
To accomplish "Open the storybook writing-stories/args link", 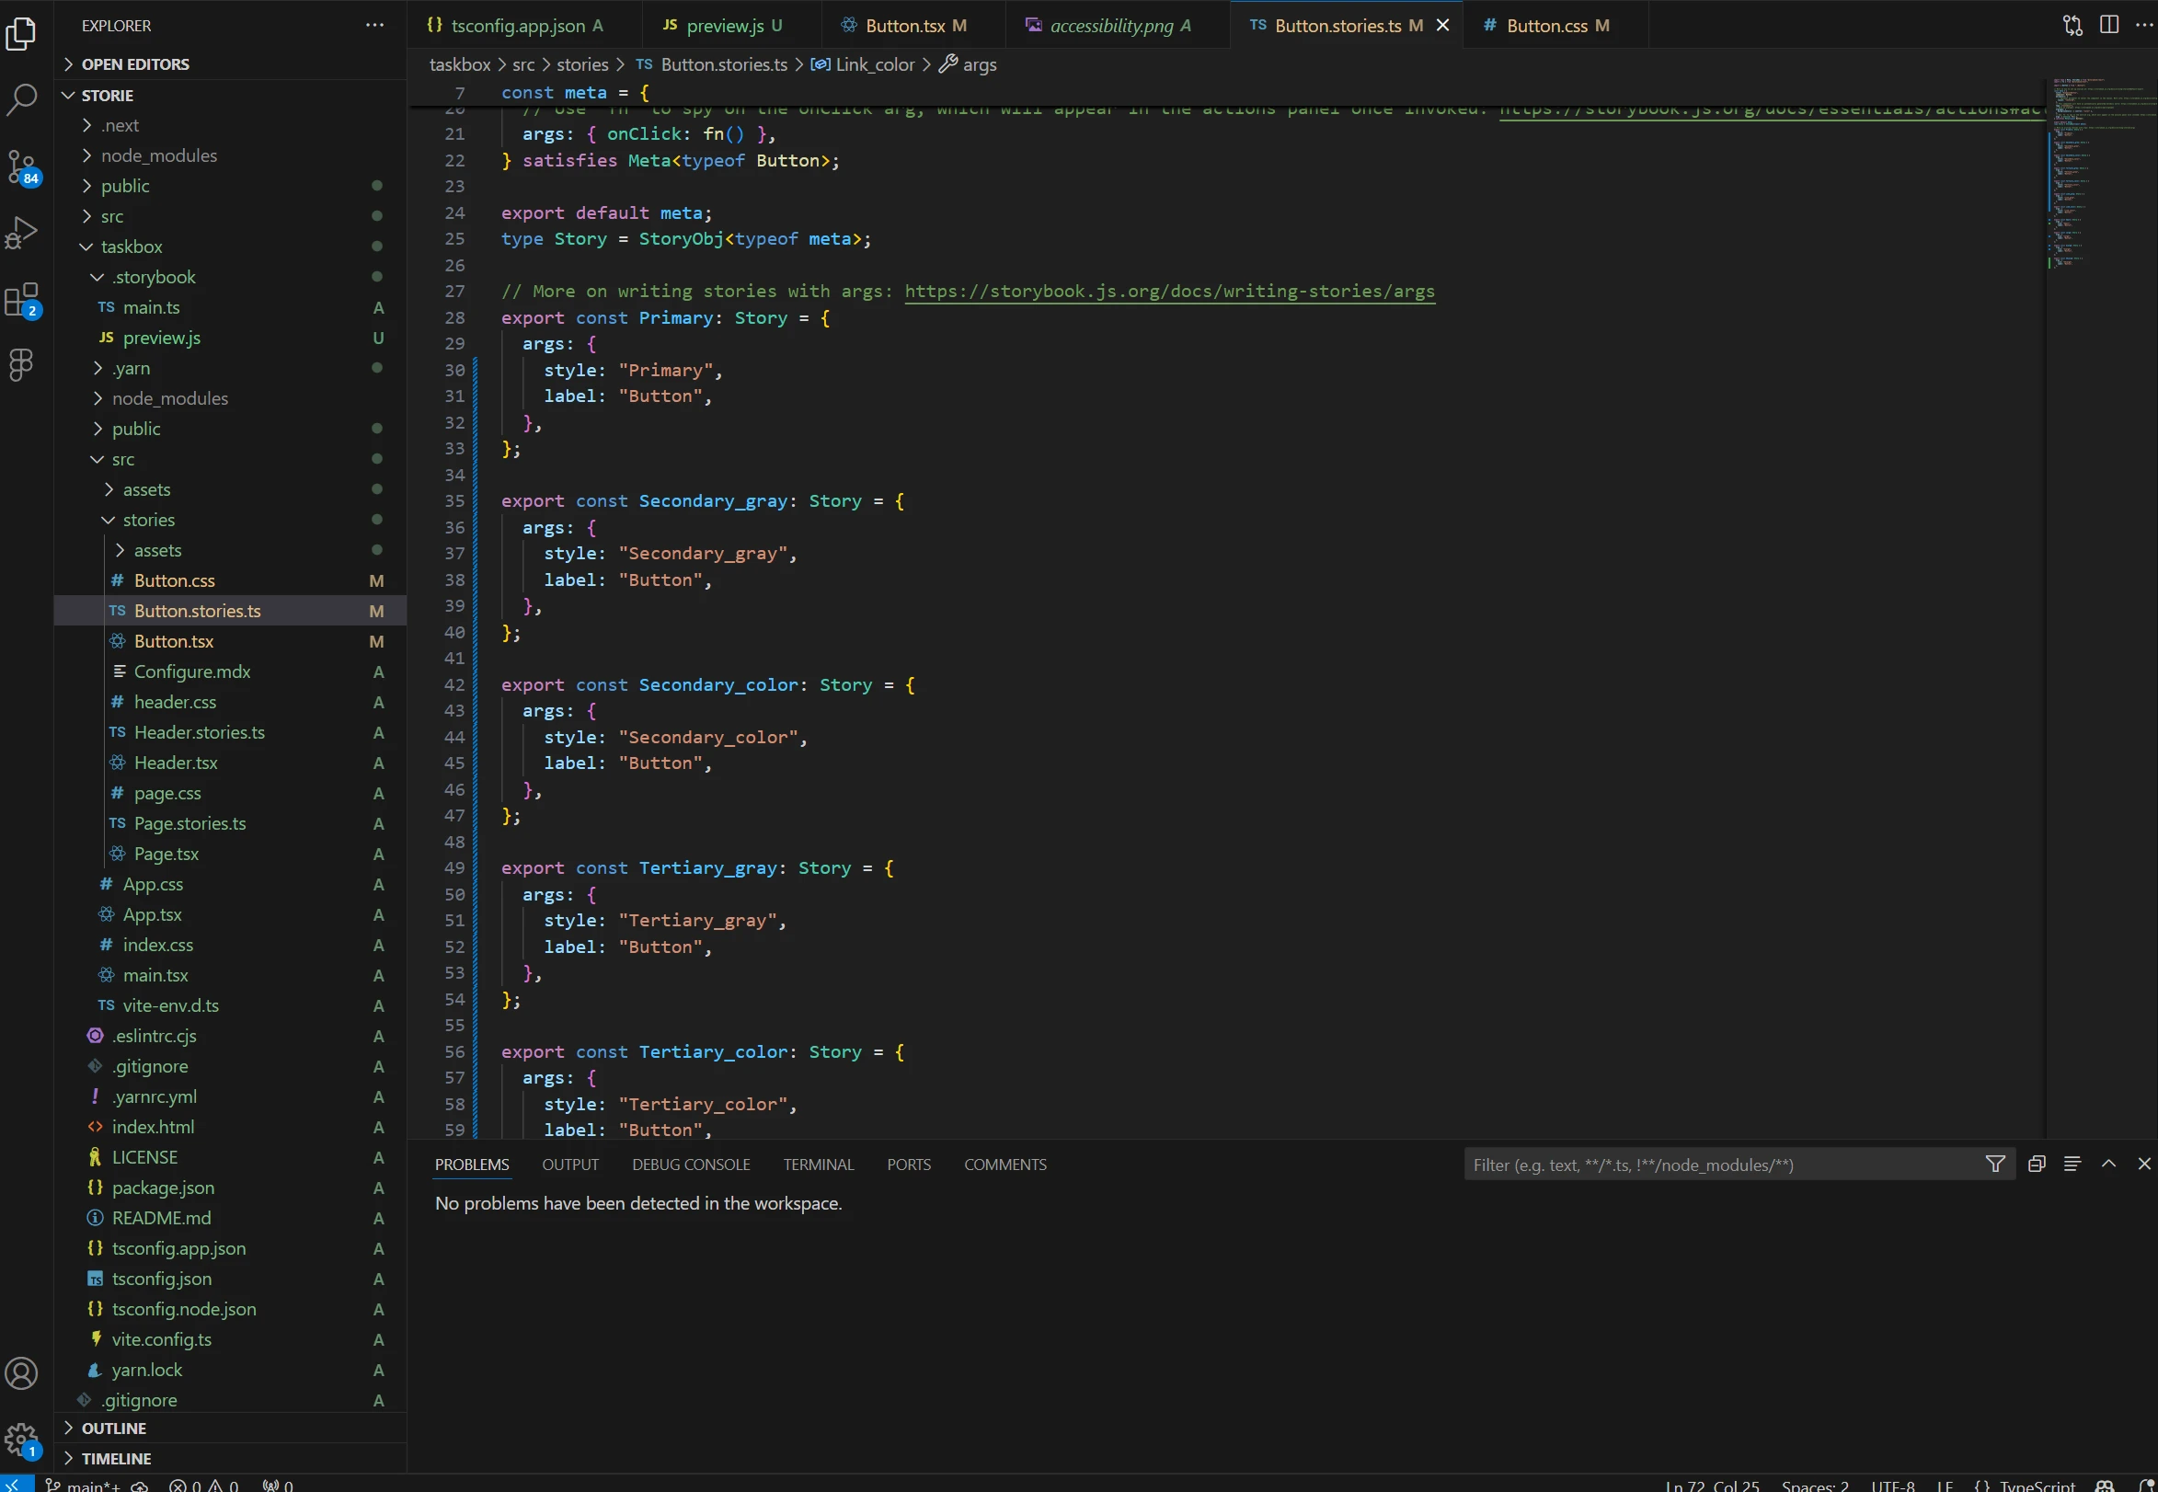I will pyautogui.click(x=1169, y=292).
